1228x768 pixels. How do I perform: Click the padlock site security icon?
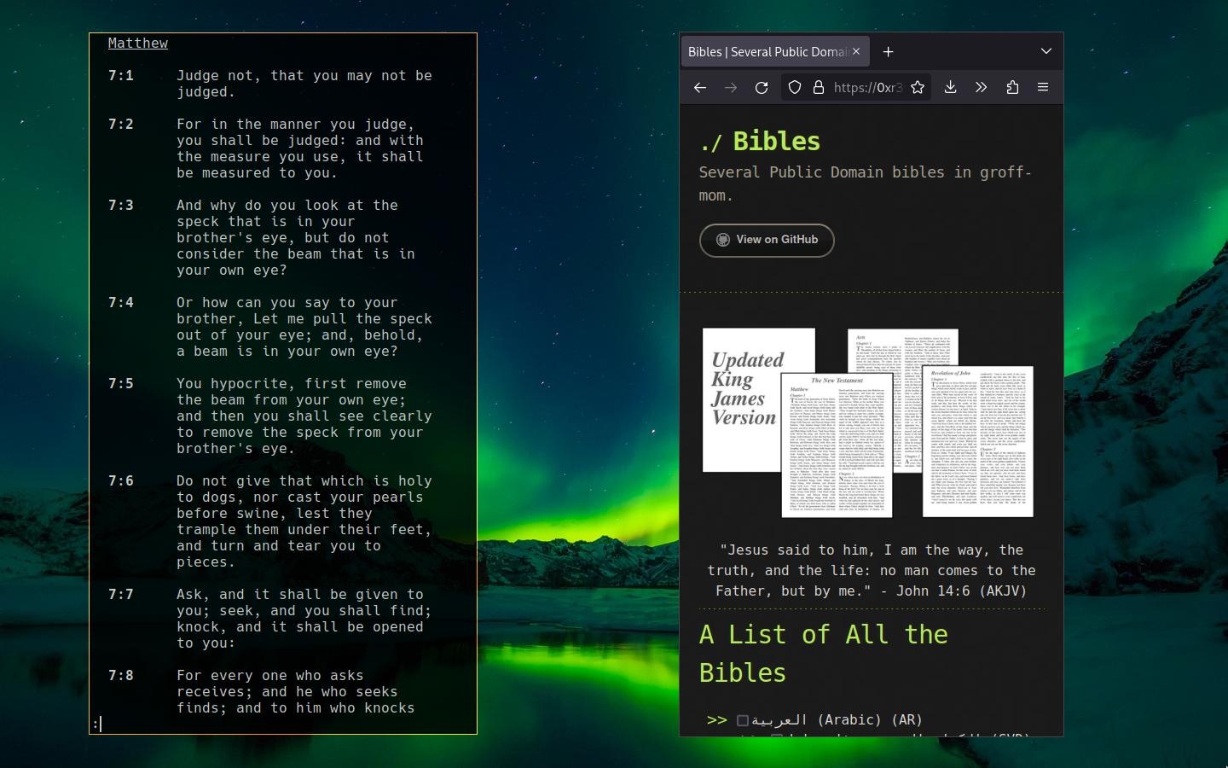[x=819, y=87]
